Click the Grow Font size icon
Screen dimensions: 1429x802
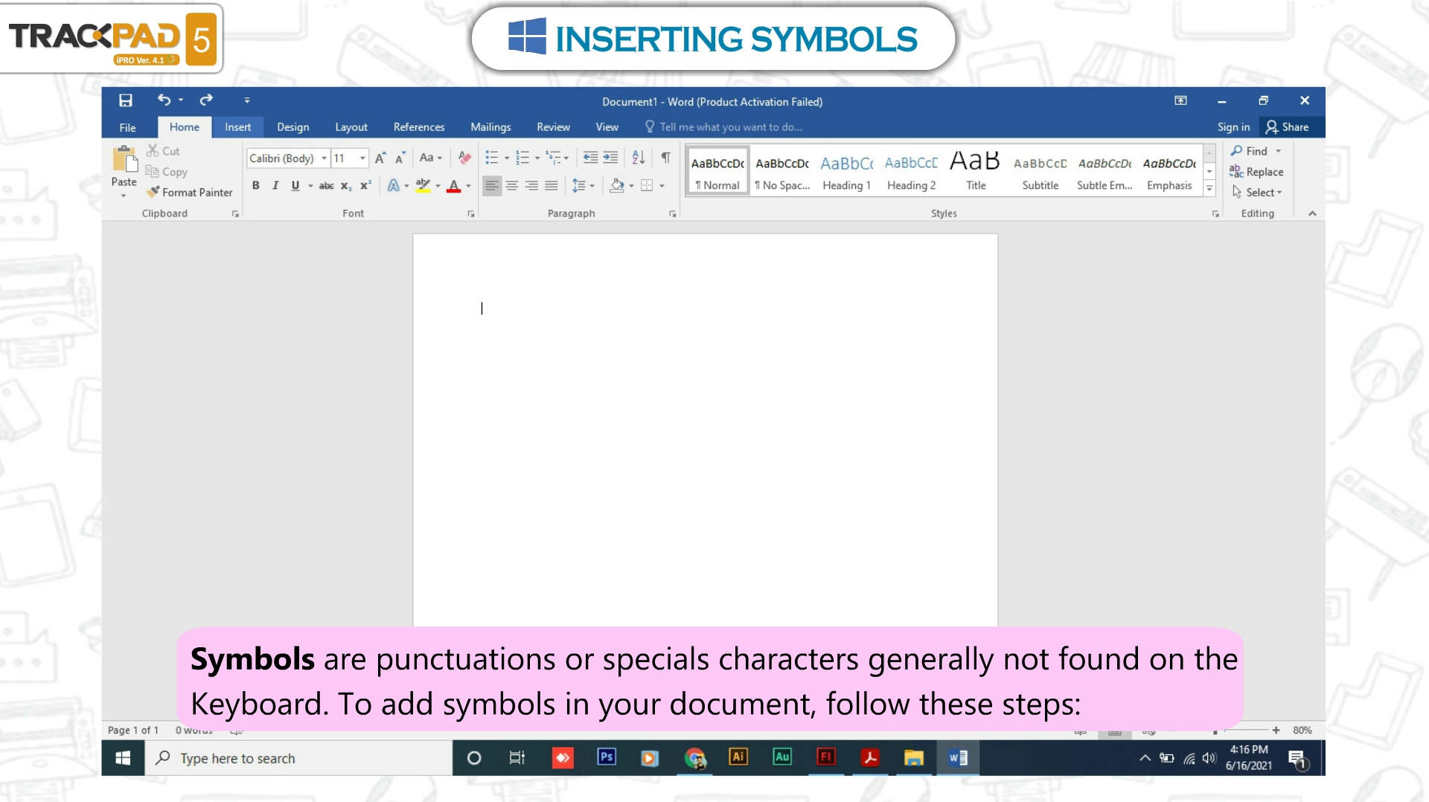[380, 158]
